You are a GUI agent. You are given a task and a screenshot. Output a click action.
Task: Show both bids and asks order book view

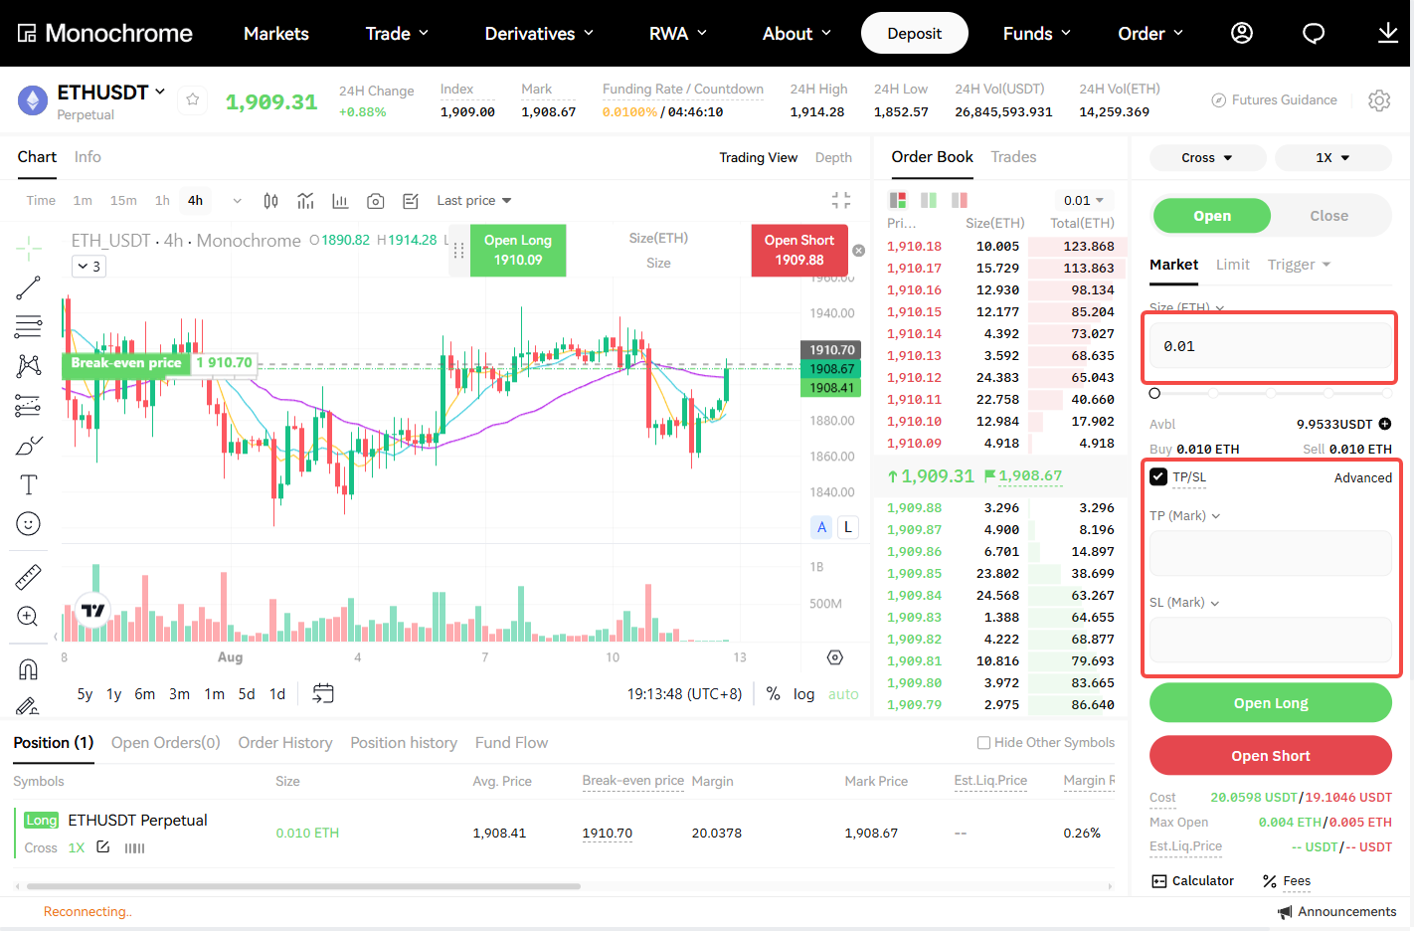point(898,200)
